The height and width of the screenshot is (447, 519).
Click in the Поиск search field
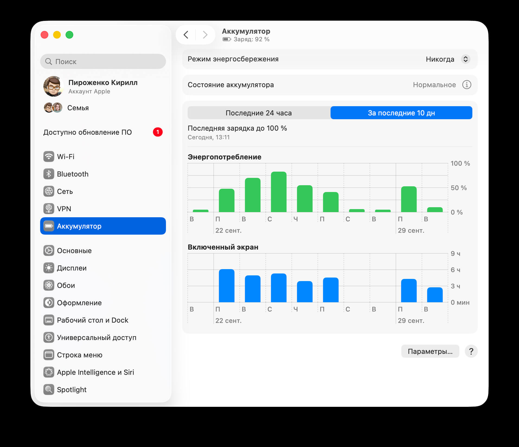point(103,61)
